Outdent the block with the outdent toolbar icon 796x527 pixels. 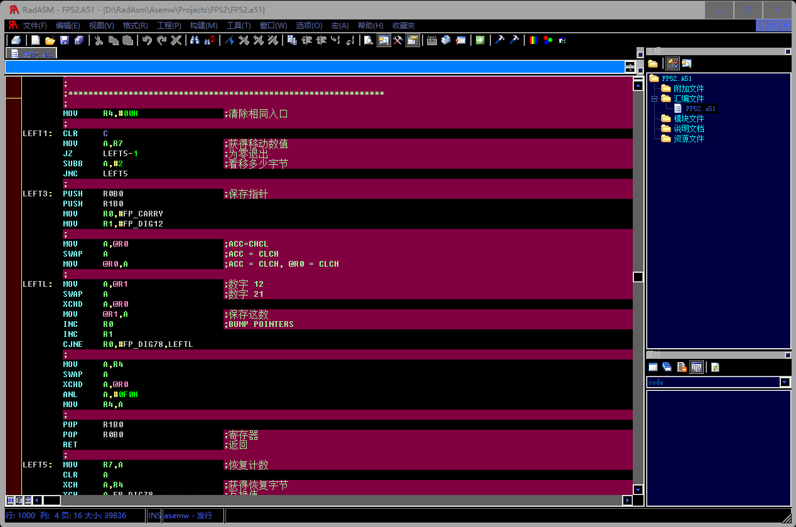pyautogui.click(x=321, y=40)
